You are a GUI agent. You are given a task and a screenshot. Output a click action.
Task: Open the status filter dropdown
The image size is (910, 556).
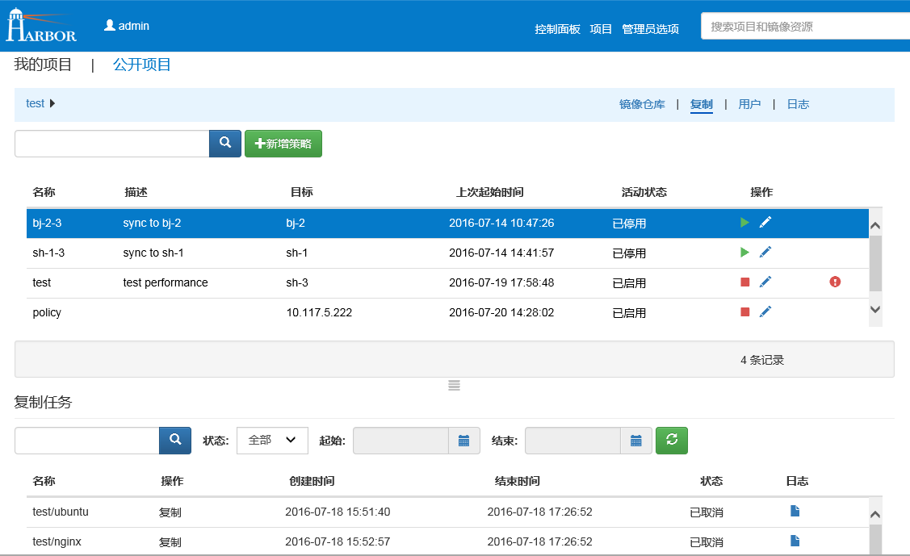(x=272, y=441)
